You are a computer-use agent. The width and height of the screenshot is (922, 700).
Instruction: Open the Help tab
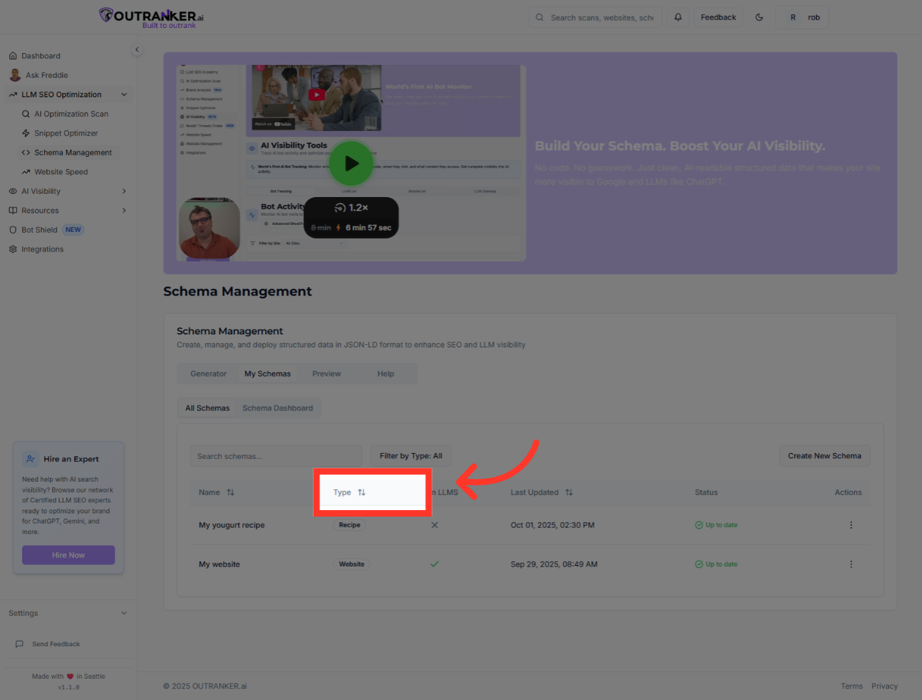pos(386,374)
